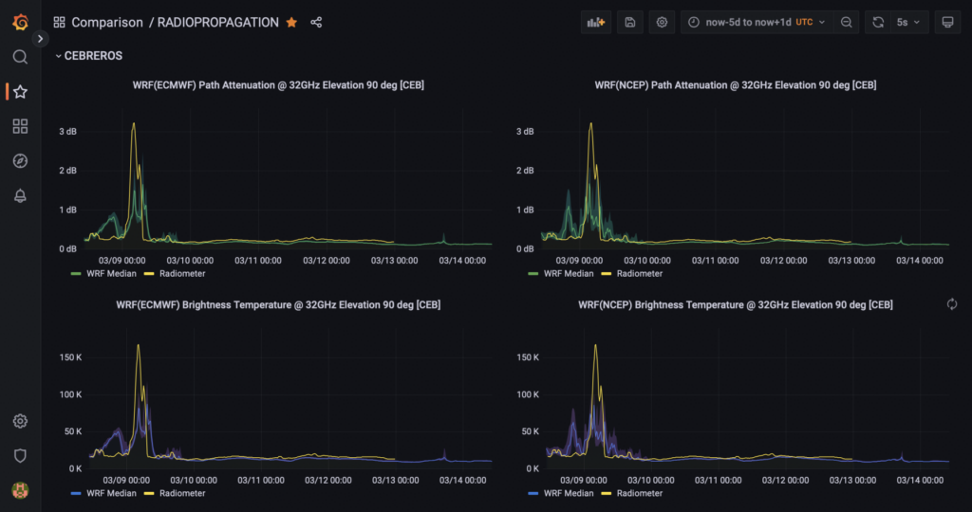
Task: Click the 150 K peak in the NCEP Brightness graph
Action: coord(596,345)
